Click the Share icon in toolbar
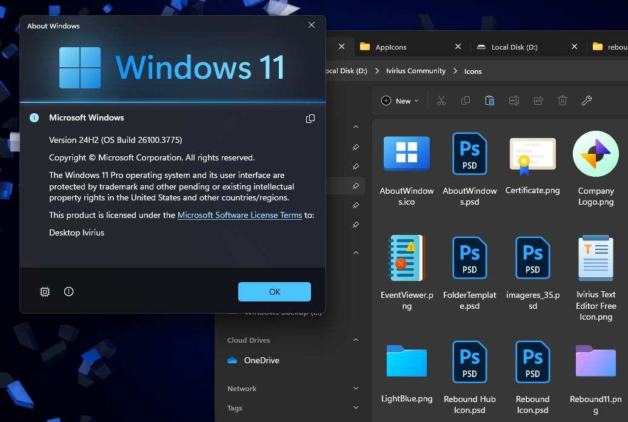This screenshot has width=628, height=422. (x=538, y=101)
